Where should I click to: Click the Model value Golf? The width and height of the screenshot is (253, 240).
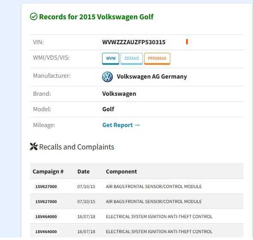(108, 109)
